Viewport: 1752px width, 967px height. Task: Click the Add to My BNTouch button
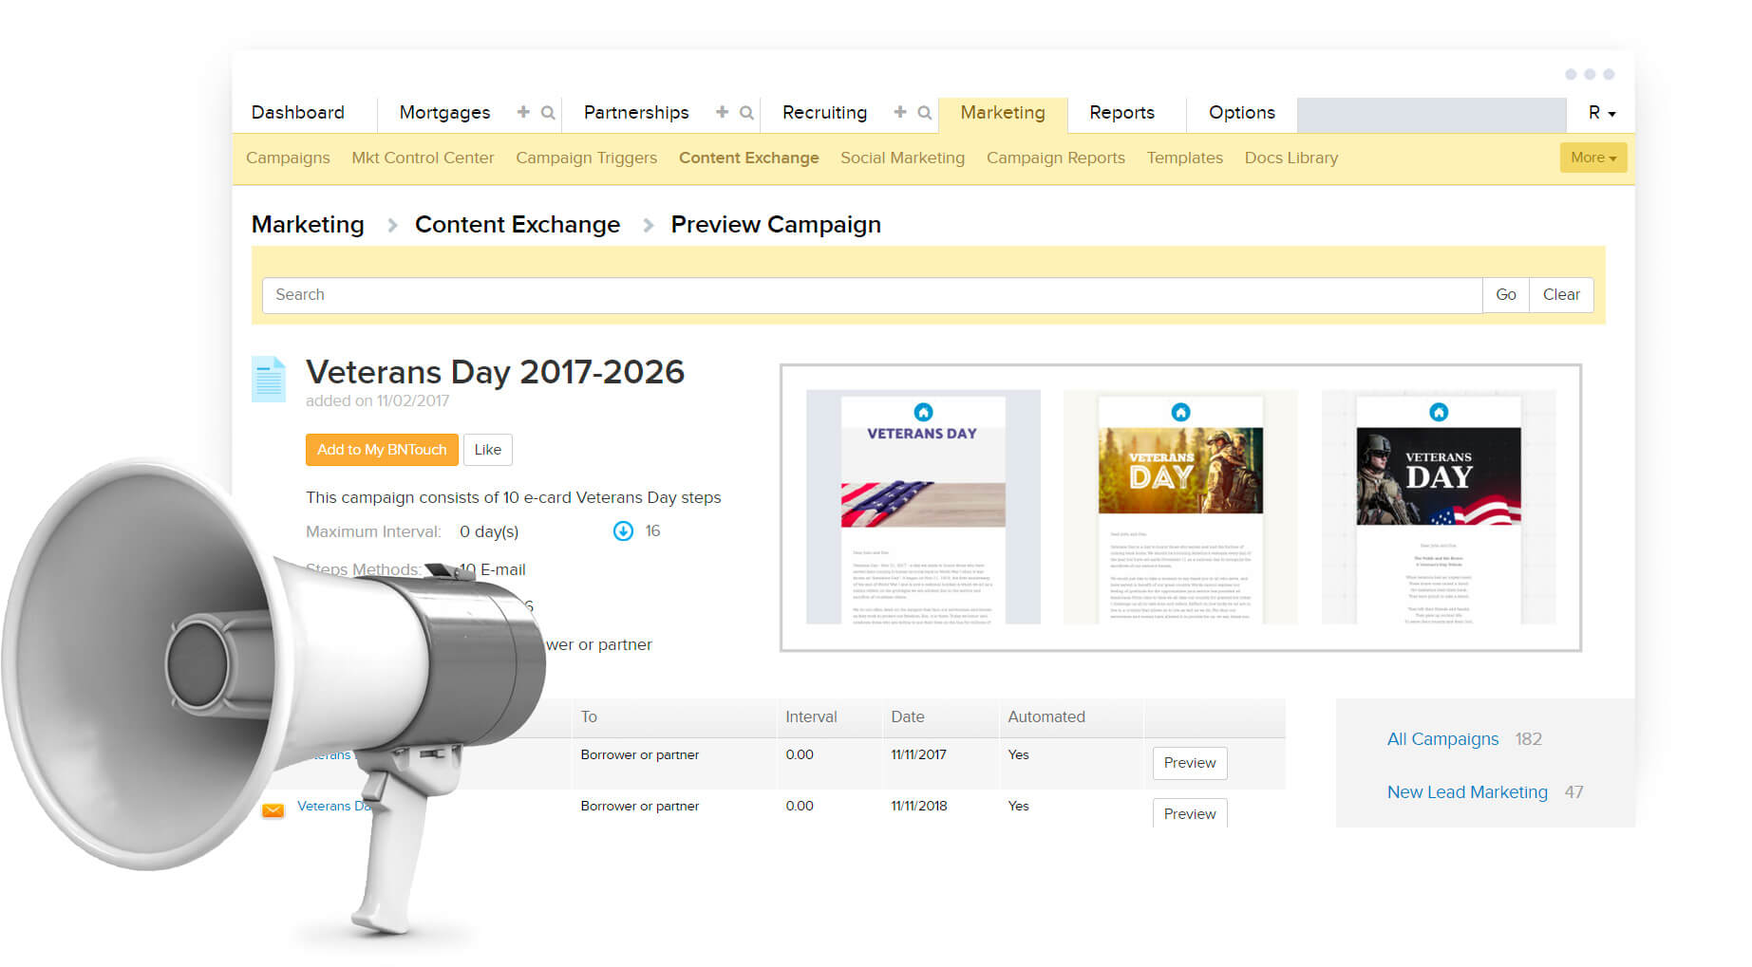(381, 449)
